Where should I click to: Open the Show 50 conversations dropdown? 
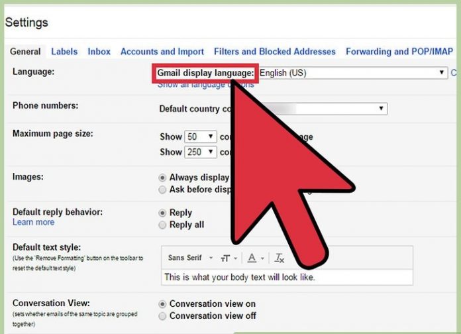(x=201, y=137)
